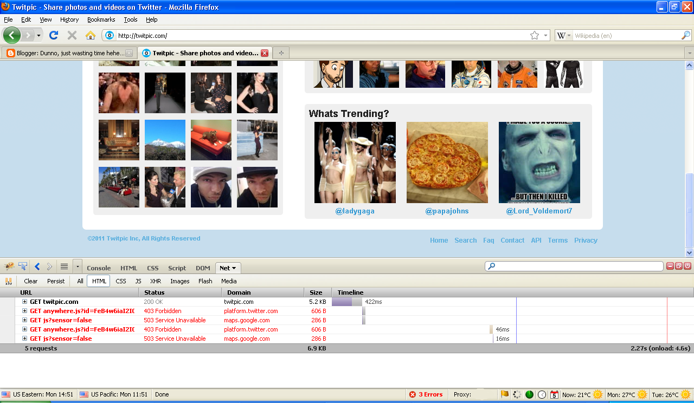Close the Twitpic tab
Image resolution: width=694 pixels, height=403 pixels.
[x=265, y=53]
